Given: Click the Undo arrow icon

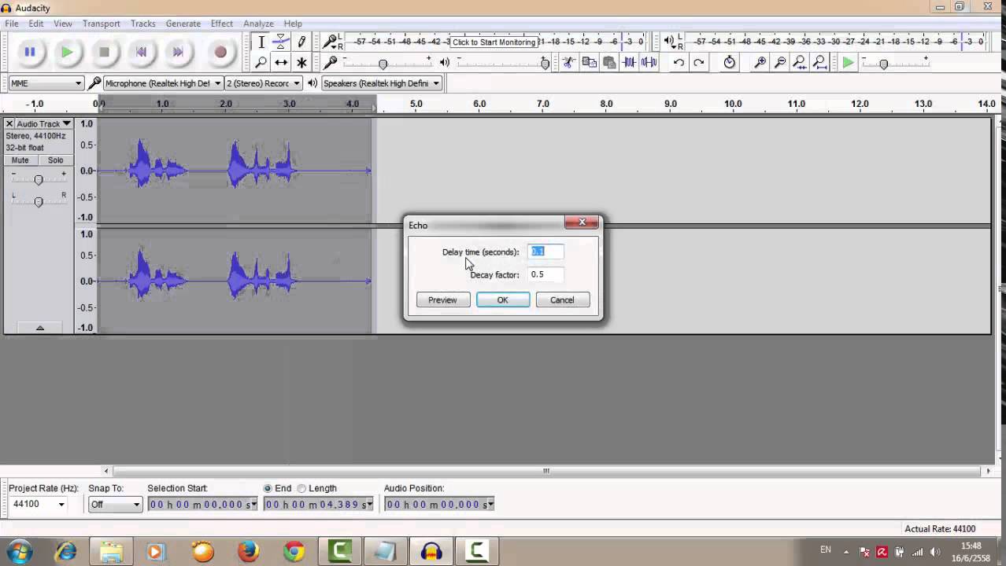Looking at the screenshot, I should (679, 63).
